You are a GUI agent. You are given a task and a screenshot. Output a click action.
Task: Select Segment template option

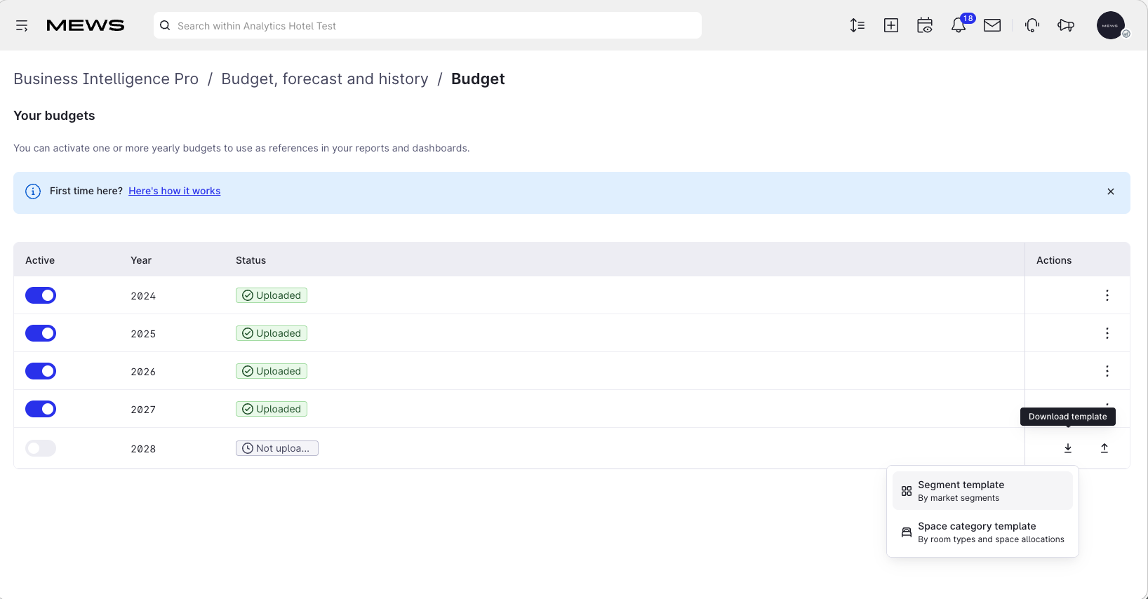tap(982, 491)
